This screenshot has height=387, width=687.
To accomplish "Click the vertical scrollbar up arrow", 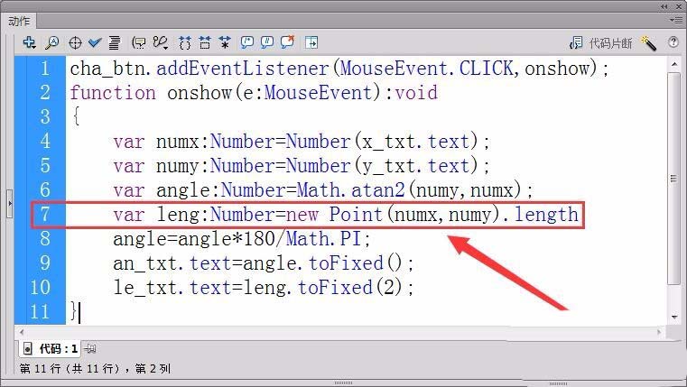I will pos(673,65).
